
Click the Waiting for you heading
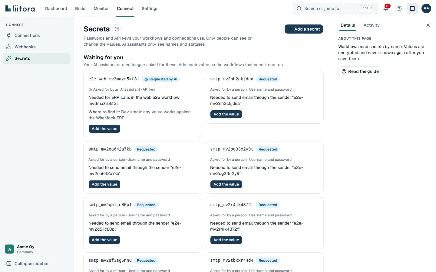click(103, 57)
